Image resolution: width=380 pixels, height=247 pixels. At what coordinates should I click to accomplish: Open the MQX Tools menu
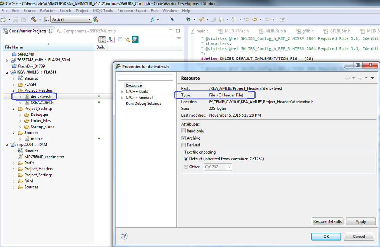pos(103,11)
